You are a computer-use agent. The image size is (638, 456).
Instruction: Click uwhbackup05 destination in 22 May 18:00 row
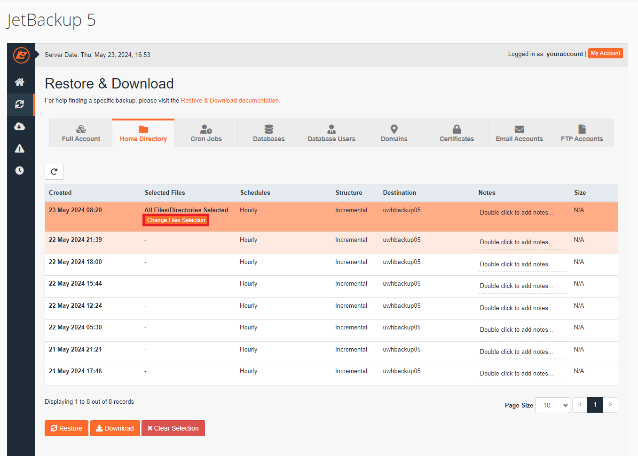click(x=402, y=262)
